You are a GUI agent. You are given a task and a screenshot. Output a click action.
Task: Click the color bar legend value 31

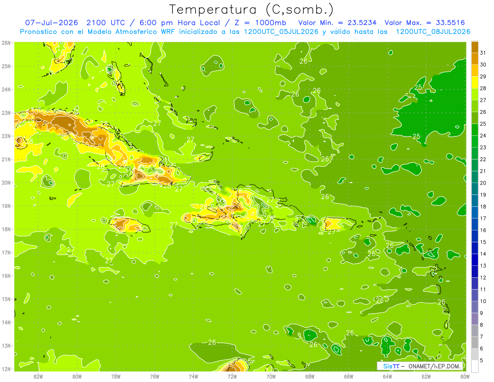483,53
